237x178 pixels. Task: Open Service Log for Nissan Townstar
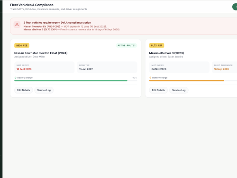tap(44, 90)
